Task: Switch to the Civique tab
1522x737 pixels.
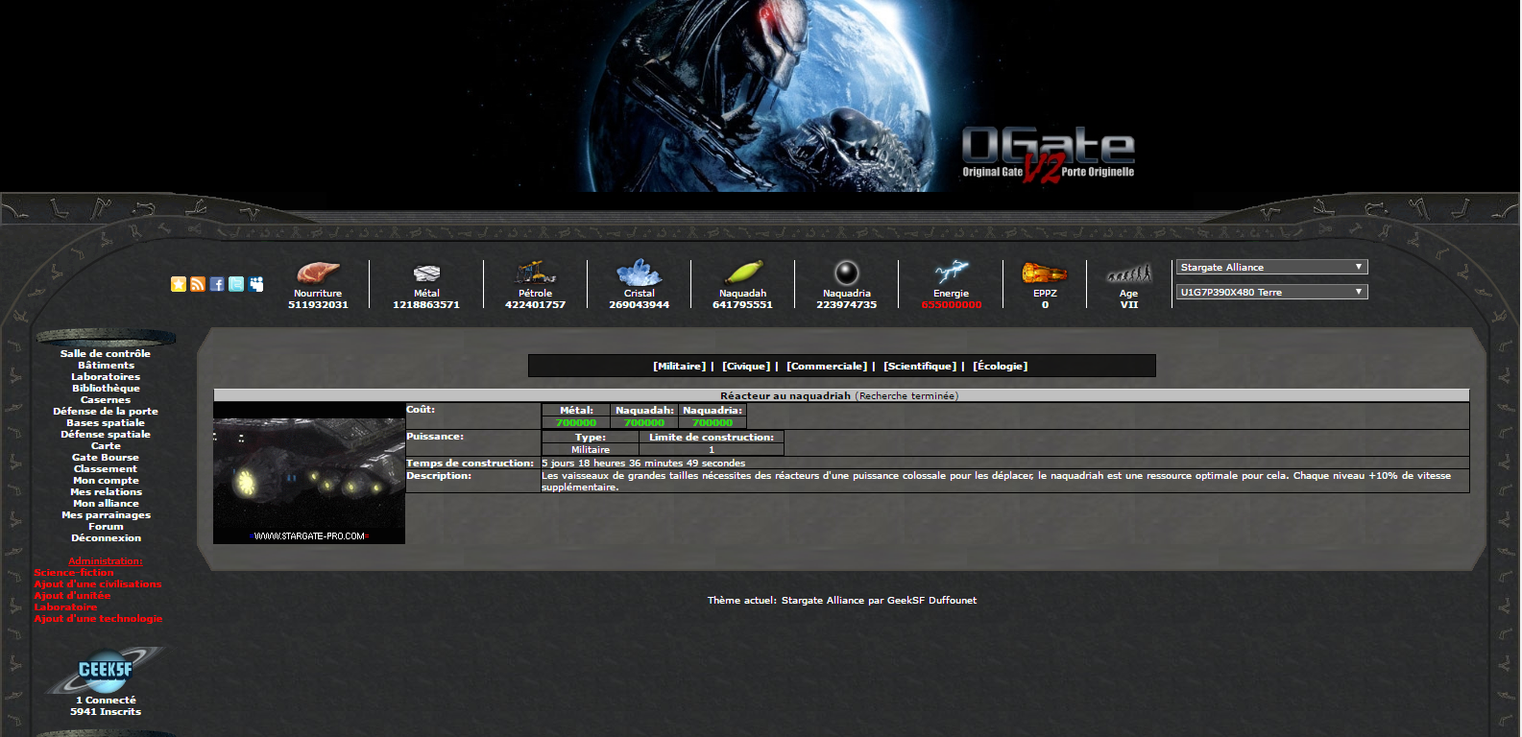Action: pos(746,367)
